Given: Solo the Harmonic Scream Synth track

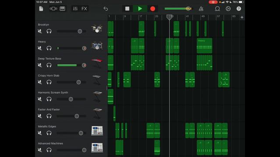Looking at the screenshot, I should [x=49, y=99].
